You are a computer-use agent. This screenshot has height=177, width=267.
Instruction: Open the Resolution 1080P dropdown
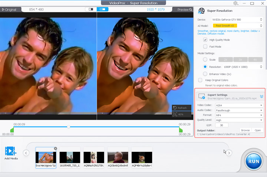[243, 67]
